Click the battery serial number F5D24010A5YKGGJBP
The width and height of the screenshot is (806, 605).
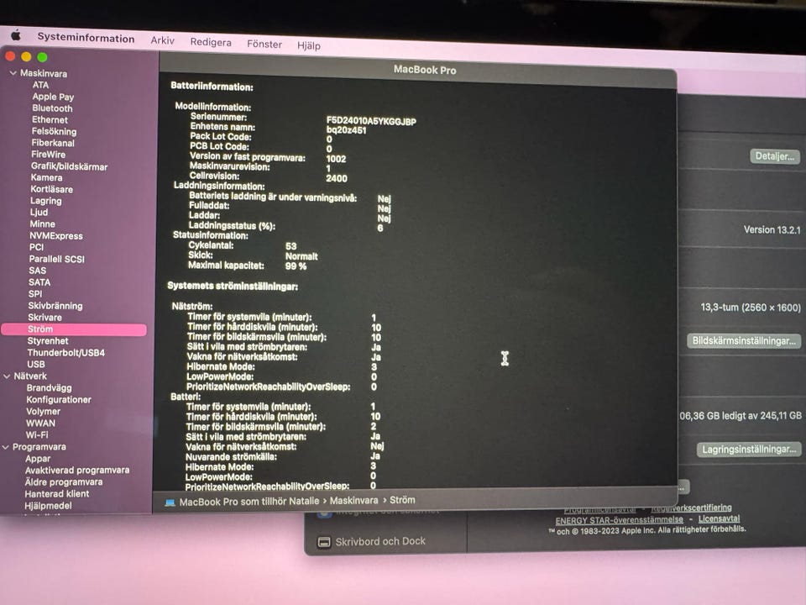click(x=371, y=121)
